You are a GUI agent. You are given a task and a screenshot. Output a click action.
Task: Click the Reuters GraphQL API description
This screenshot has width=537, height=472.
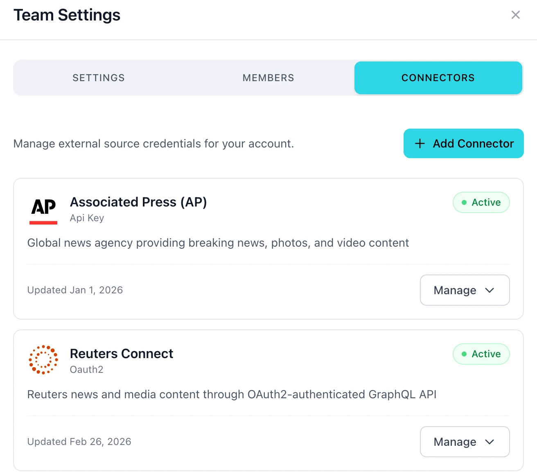232,395
